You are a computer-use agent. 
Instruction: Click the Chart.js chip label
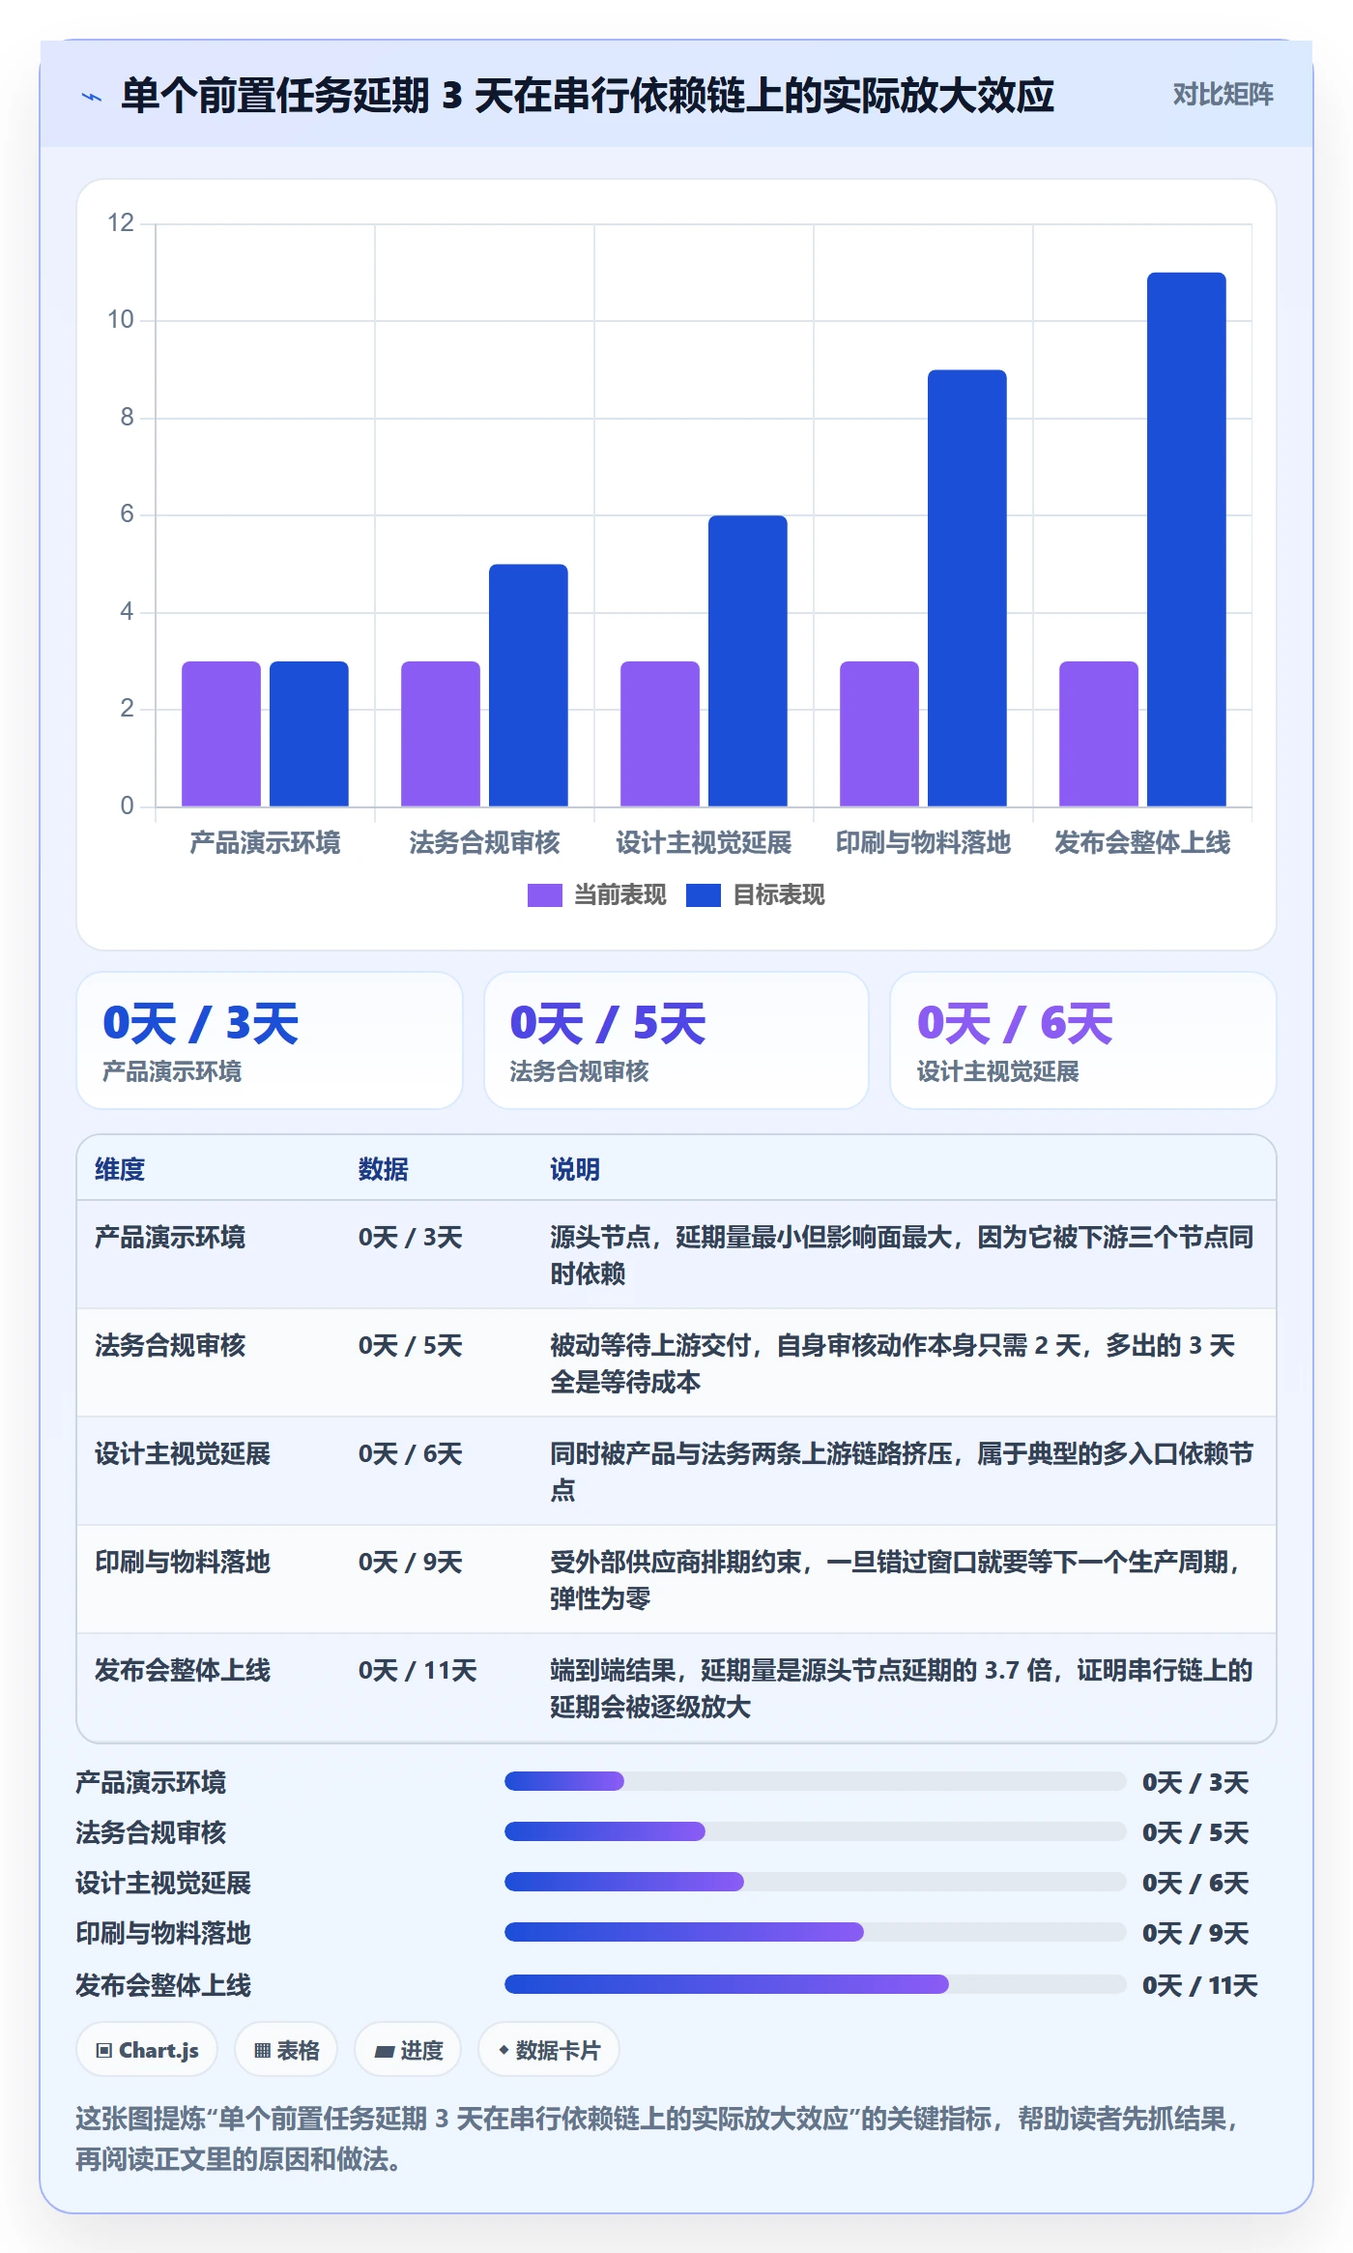coord(158,2050)
